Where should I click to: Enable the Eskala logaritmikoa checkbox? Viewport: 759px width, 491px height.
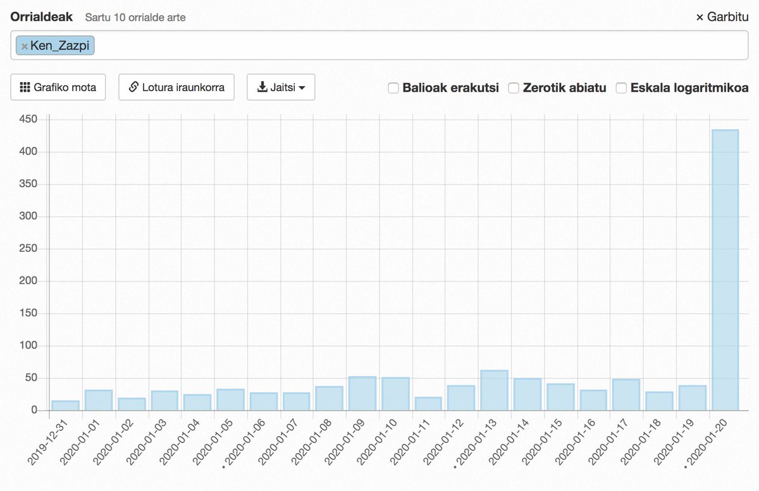pyautogui.click(x=621, y=88)
